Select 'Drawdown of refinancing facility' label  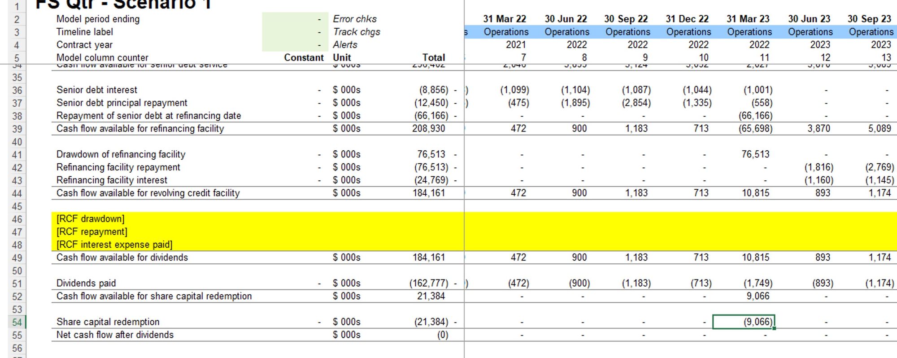pos(121,154)
